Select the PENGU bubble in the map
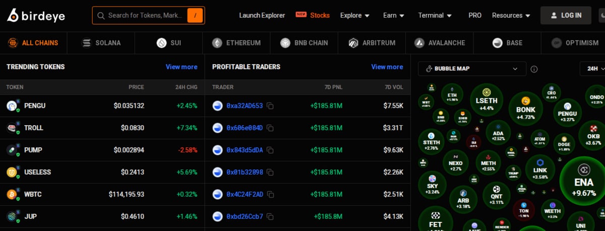The width and height of the screenshot is (605, 231). 567,112
